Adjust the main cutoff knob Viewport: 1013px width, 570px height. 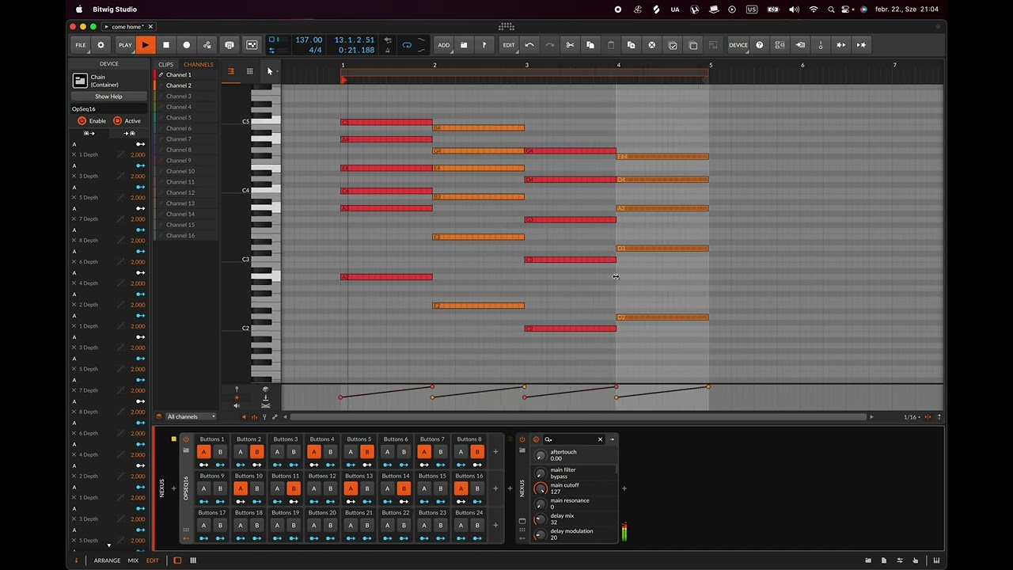click(541, 488)
